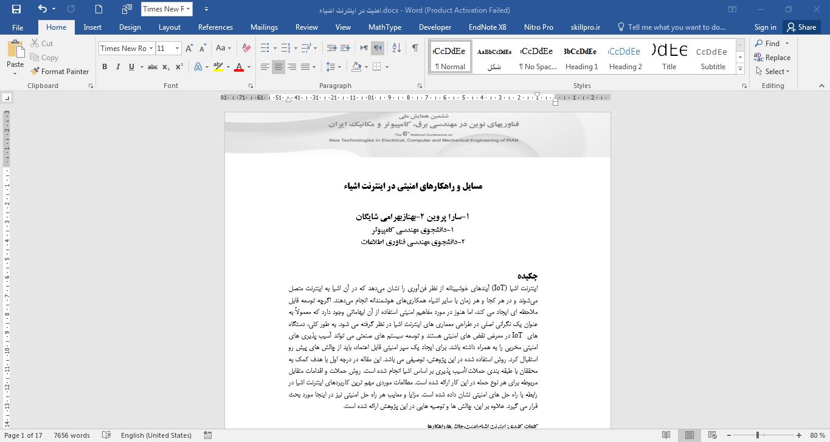Open Paragraph settings dialog launcher
830x442 pixels.
tap(420, 86)
